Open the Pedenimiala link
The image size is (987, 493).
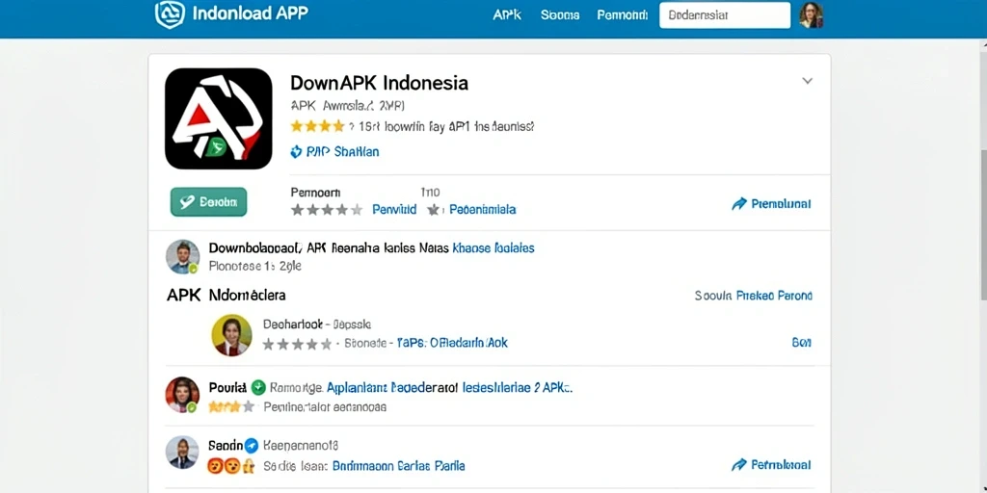(483, 209)
